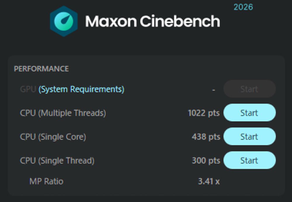Select the 1022 pts score
The height and width of the screenshot is (202, 292).
click(x=204, y=113)
